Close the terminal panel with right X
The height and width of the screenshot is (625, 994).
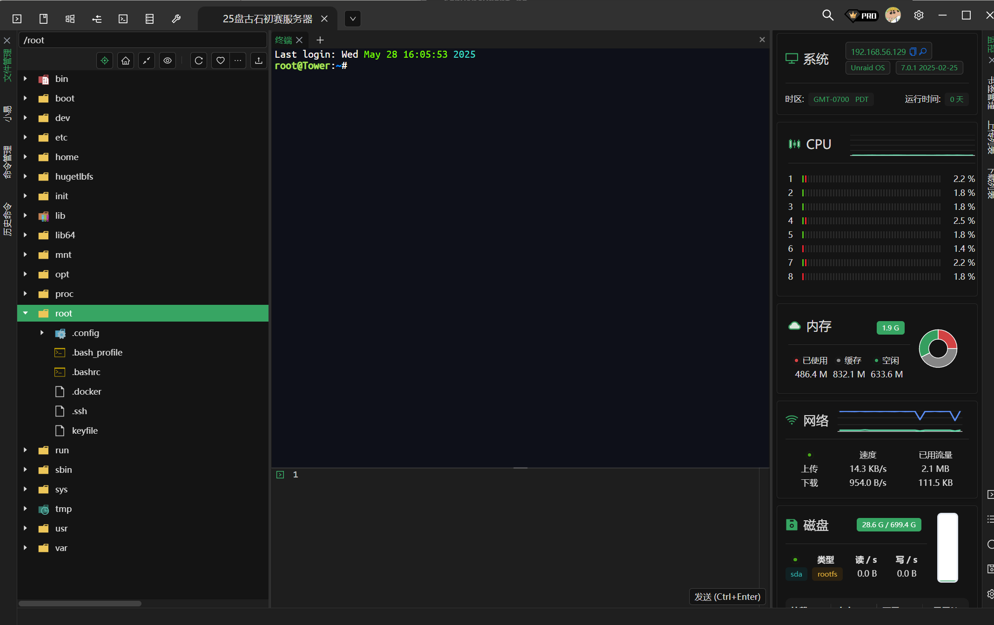click(762, 40)
